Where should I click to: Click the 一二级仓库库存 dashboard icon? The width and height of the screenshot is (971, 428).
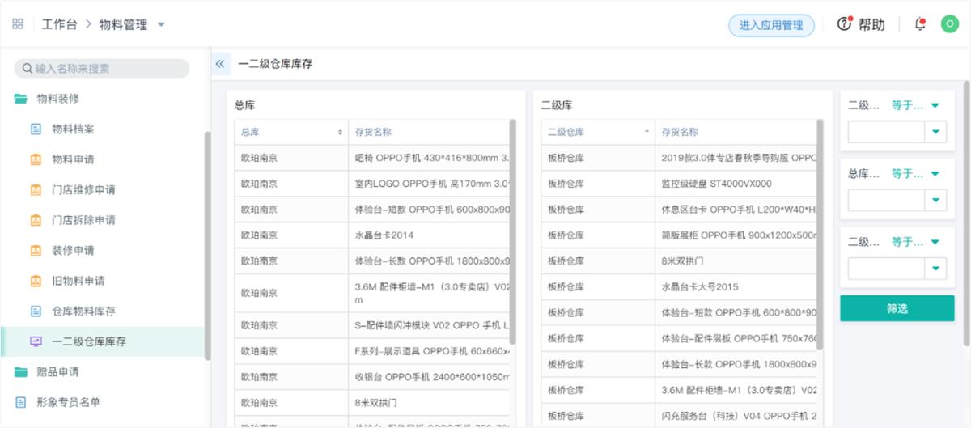(x=36, y=341)
